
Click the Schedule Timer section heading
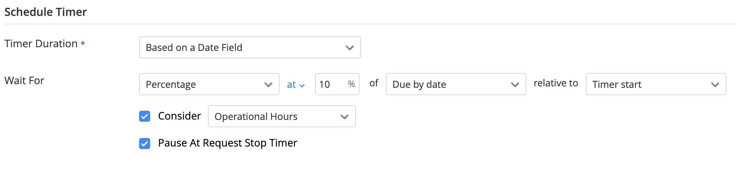click(45, 12)
